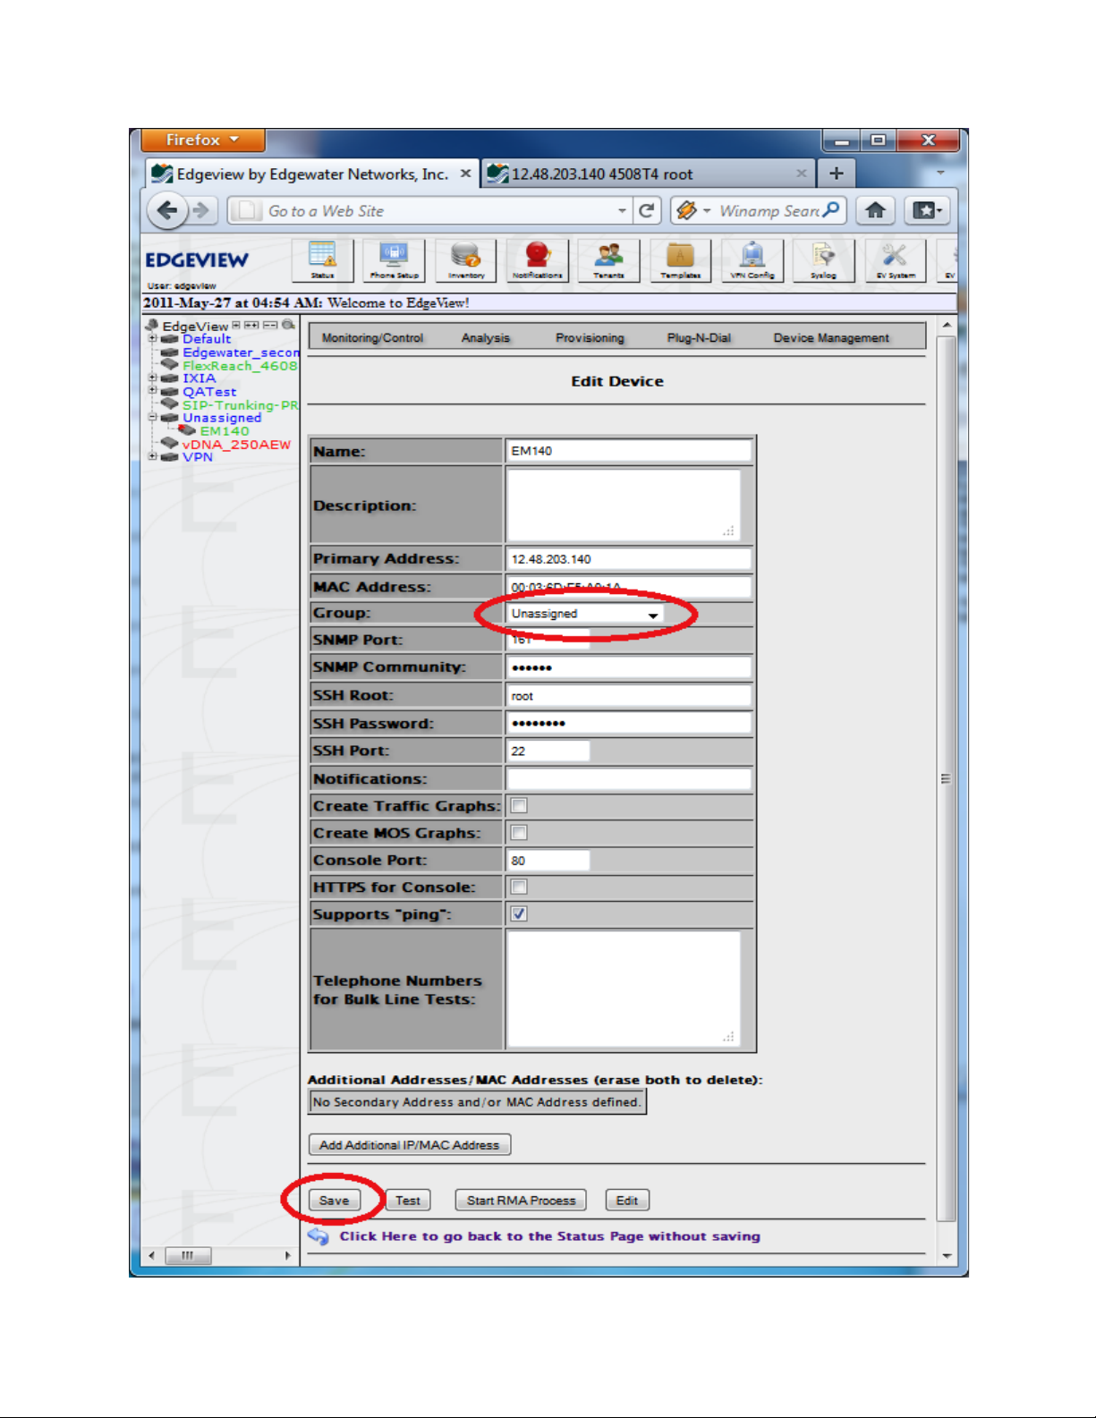Click the Winamp search magnifier icon
This screenshot has height=1418, width=1096.
(831, 210)
